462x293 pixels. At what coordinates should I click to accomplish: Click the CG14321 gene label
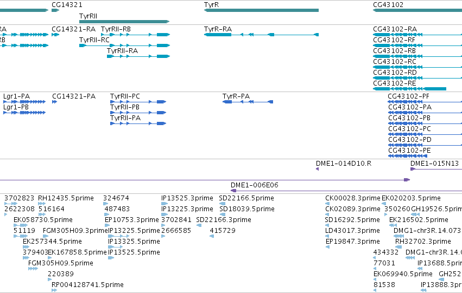click(x=67, y=5)
